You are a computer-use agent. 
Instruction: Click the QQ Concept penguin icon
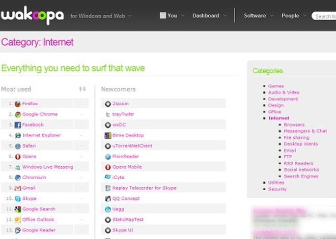[108, 198]
